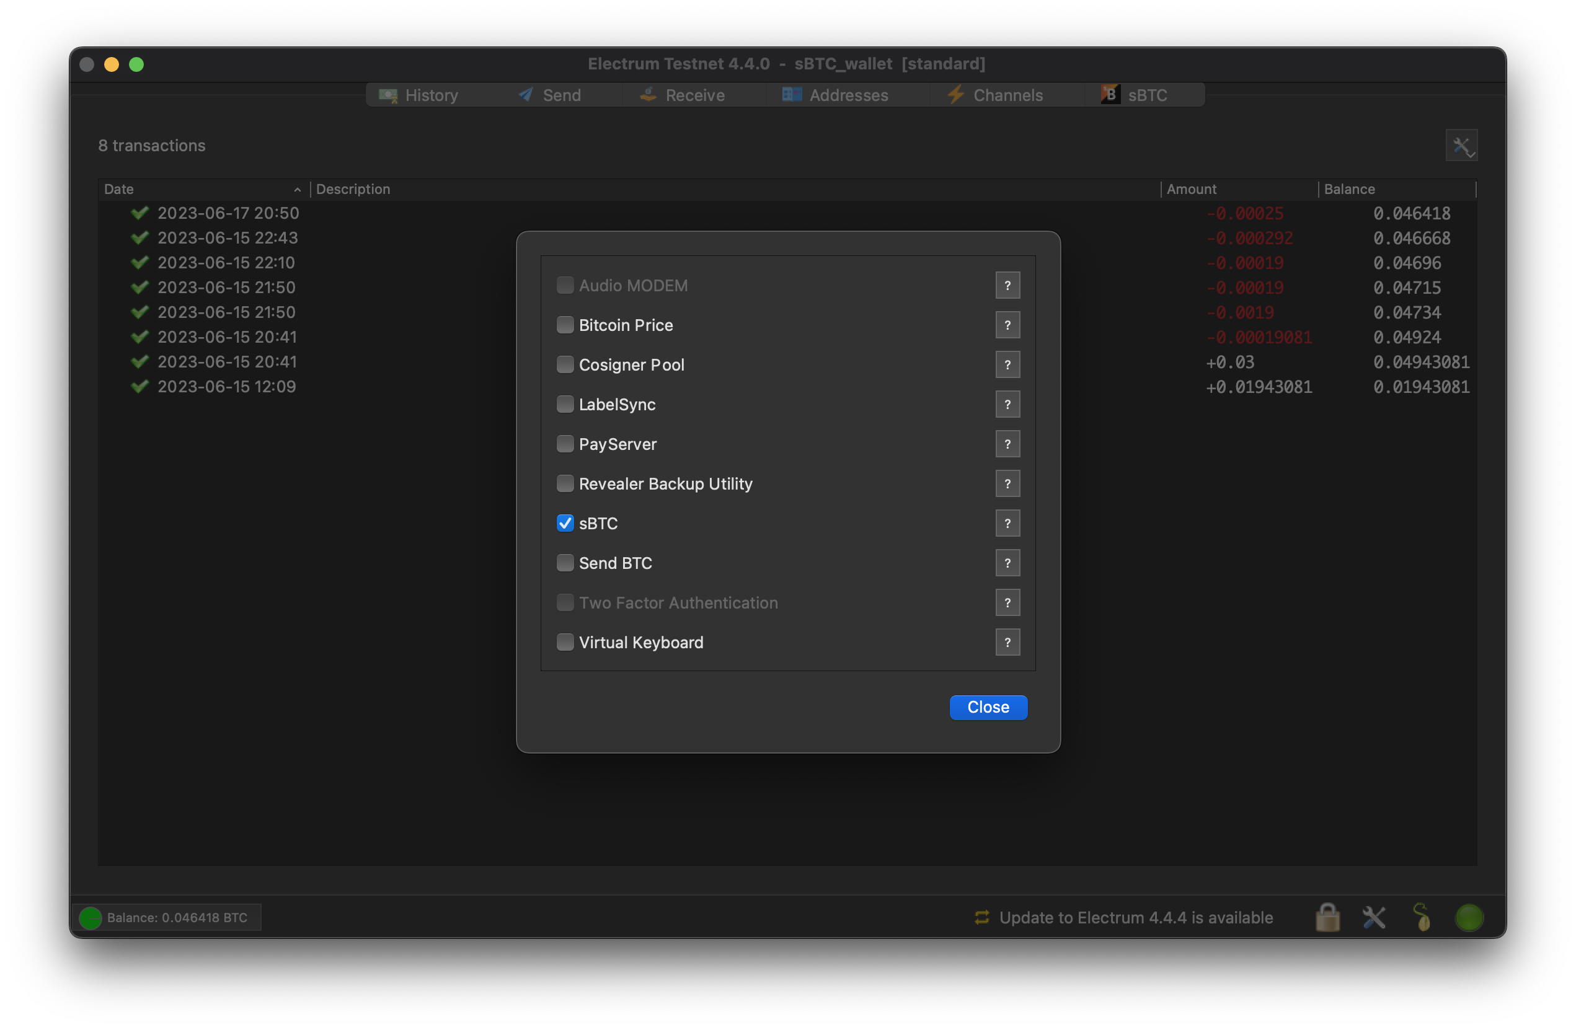Disable the sBTC plugin checkbox

(565, 524)
